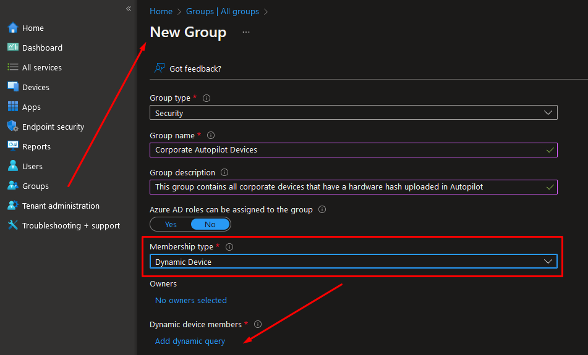The image size is (588, 355).
Task: Open Reports menu item
Action: pos(36,147)
